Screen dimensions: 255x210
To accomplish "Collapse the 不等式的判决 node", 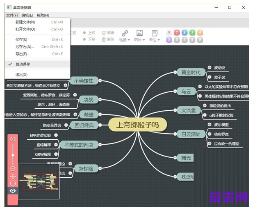I will point(100,145).
